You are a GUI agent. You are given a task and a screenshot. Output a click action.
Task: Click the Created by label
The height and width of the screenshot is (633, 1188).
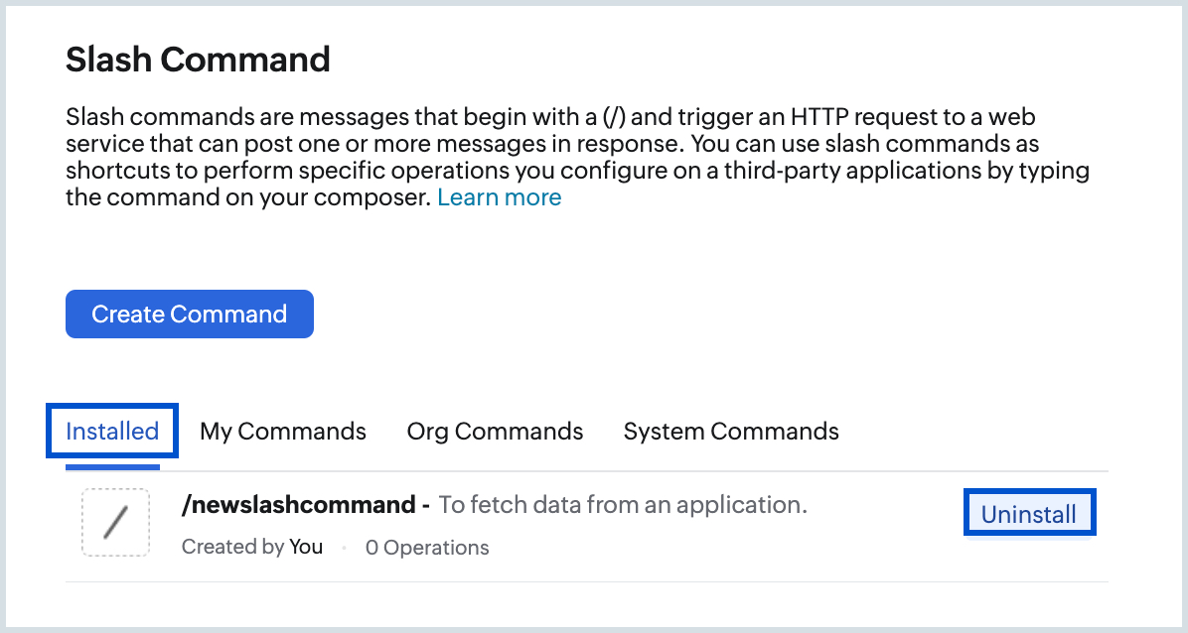pyautogui.click(x=232, y=547)
